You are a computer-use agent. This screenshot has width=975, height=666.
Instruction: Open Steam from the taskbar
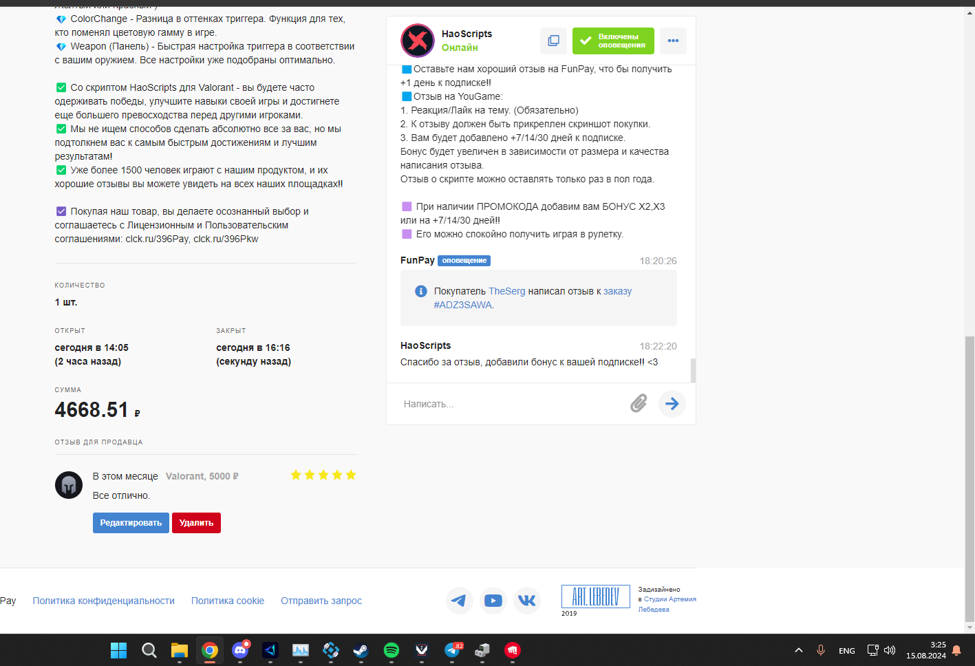(361, 650)
